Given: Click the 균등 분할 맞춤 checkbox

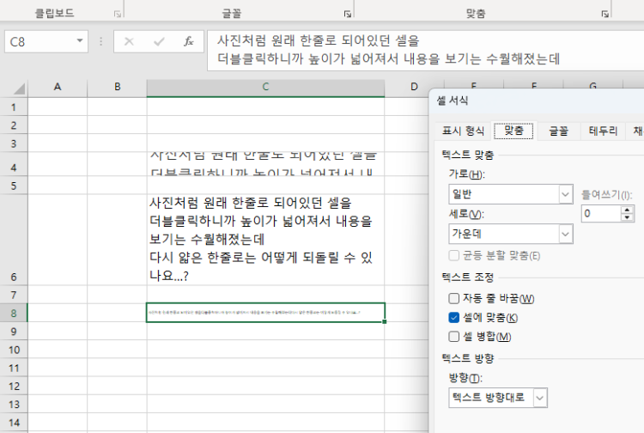Looking at the screenshot, I should point(454,255).
